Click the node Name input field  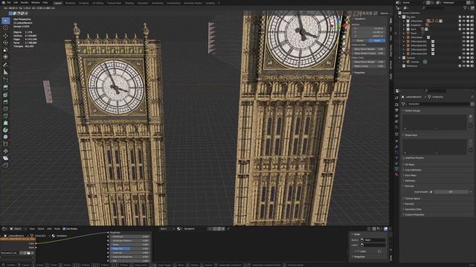[373, 240]
